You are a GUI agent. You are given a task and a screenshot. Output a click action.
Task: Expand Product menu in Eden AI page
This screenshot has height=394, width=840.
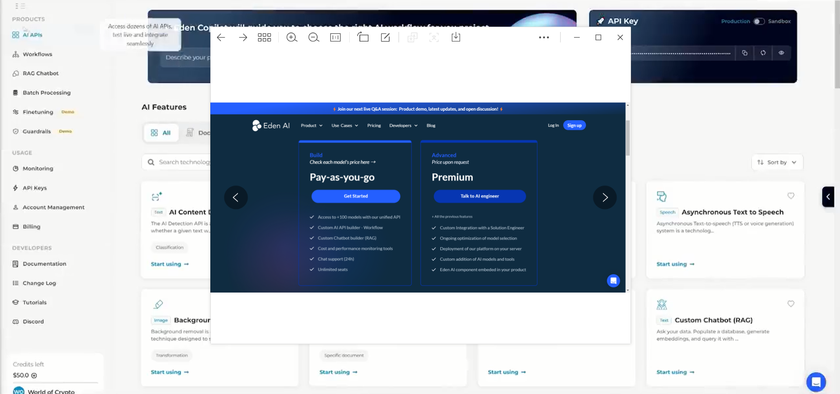click(312, 126)
